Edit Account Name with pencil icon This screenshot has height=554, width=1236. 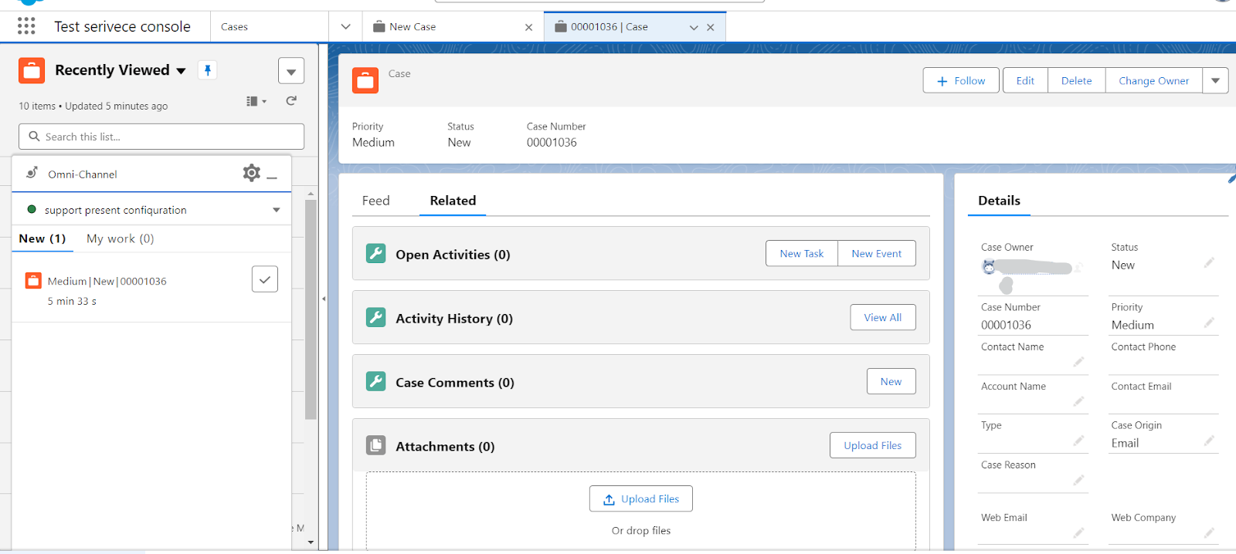(x=1078, y=401)
